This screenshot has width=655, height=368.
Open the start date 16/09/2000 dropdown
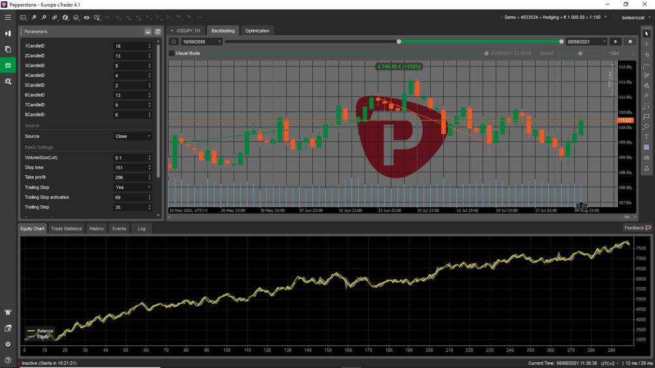coord(201,42)
